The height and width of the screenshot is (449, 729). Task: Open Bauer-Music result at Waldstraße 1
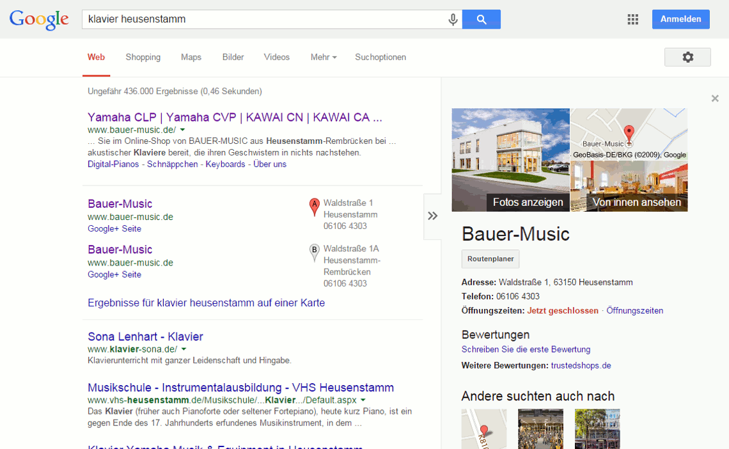click(x=120, y=203)
